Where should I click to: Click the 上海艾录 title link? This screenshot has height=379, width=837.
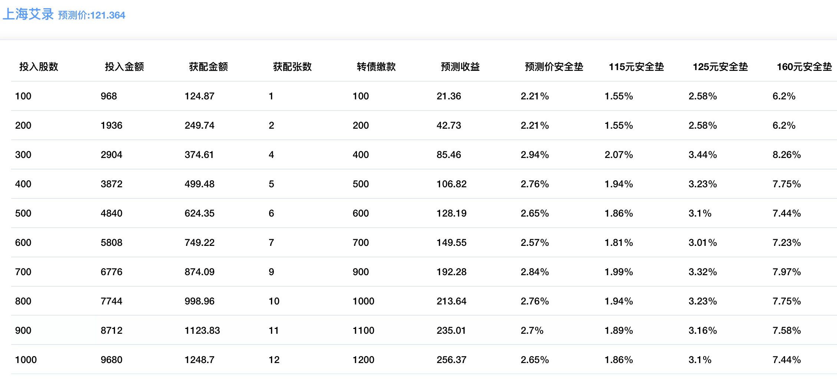(28, 14)
